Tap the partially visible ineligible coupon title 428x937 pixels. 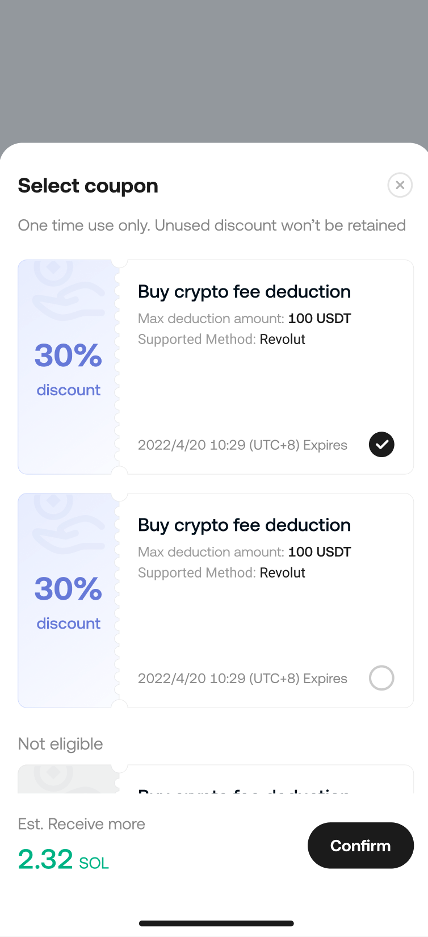point(244,789)
